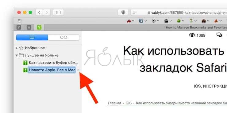
Task: Open the grid icon in the Favorites bar
Action: tap(20, 21)
